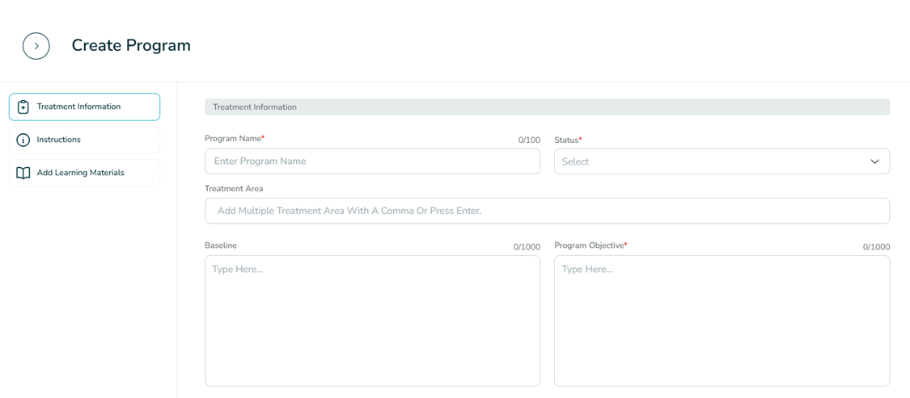Click the gray Treatment Information section header
Viewport: 910px width, 398px height.
tap(547, 107)
